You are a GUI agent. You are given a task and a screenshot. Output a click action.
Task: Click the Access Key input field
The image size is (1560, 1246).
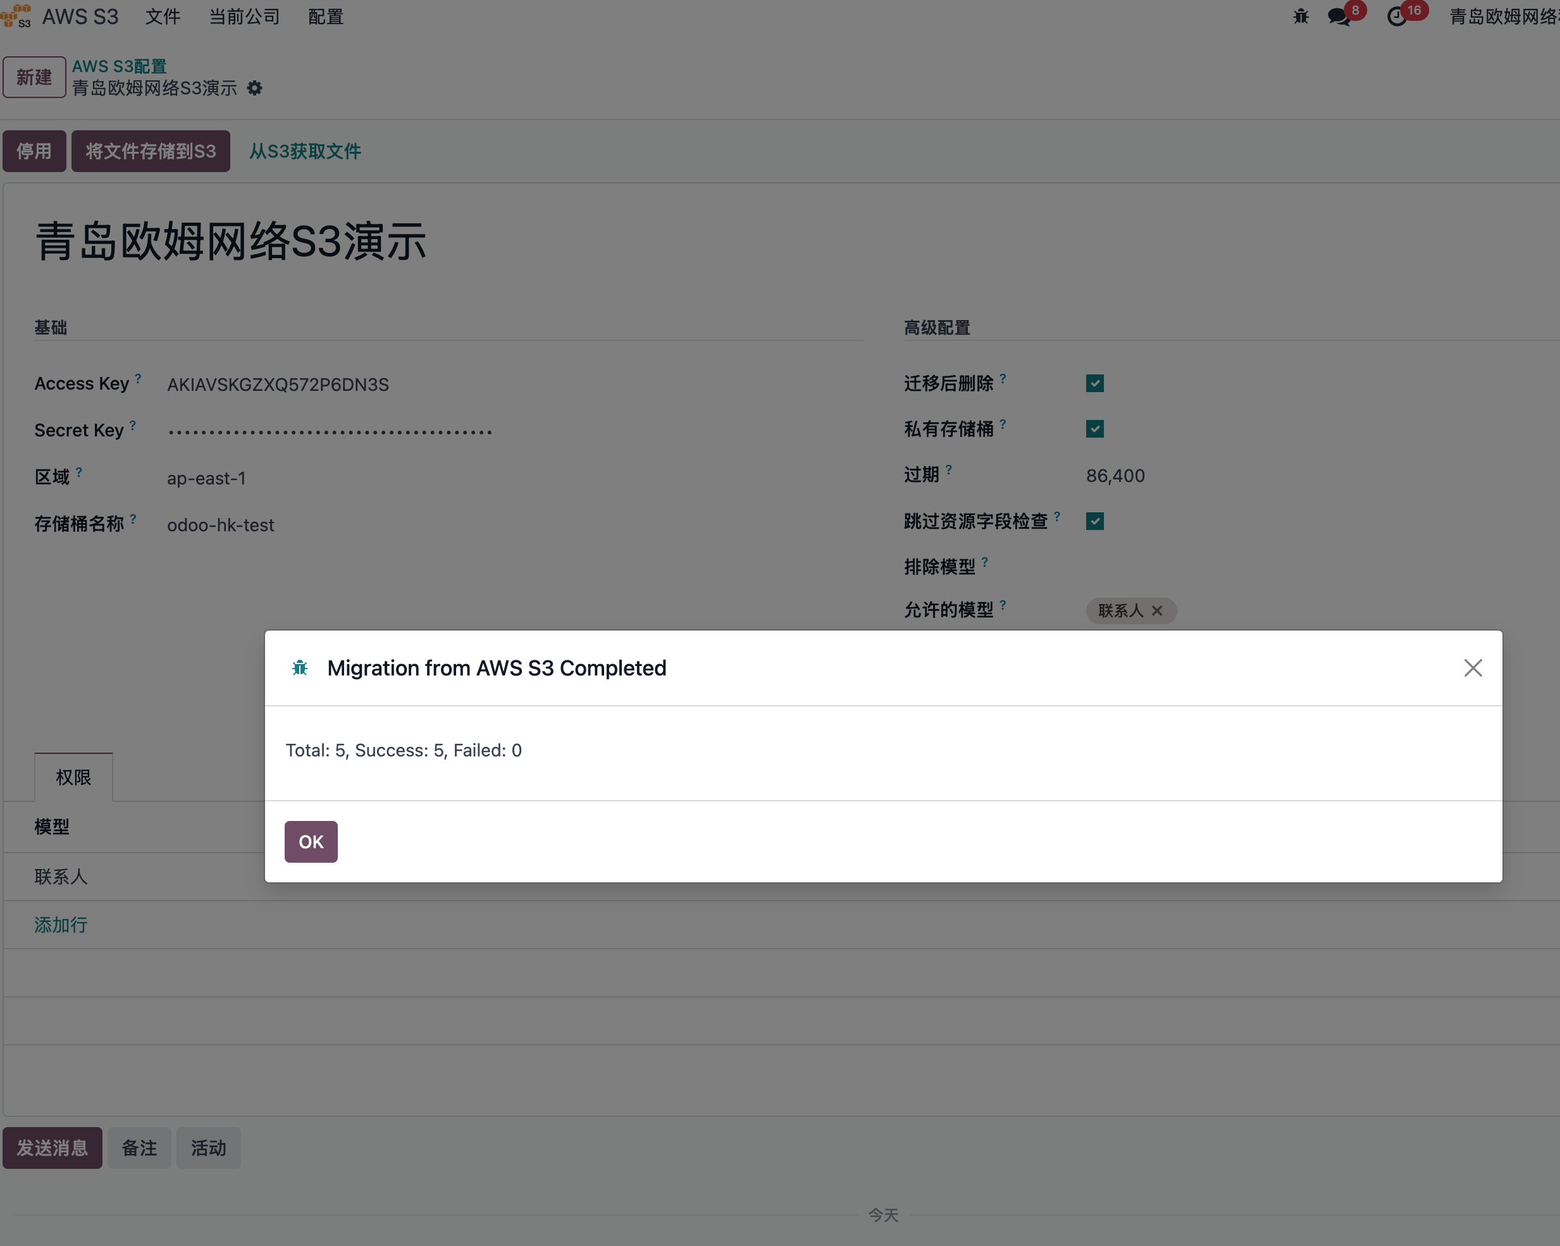click(514, 384)
